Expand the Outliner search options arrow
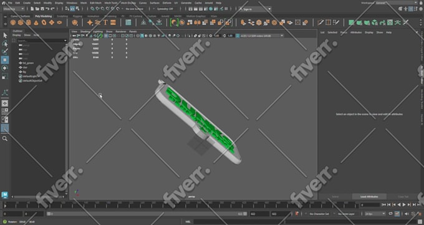The height and width of the screenshot is (225, 424). [x=65, y=41]
